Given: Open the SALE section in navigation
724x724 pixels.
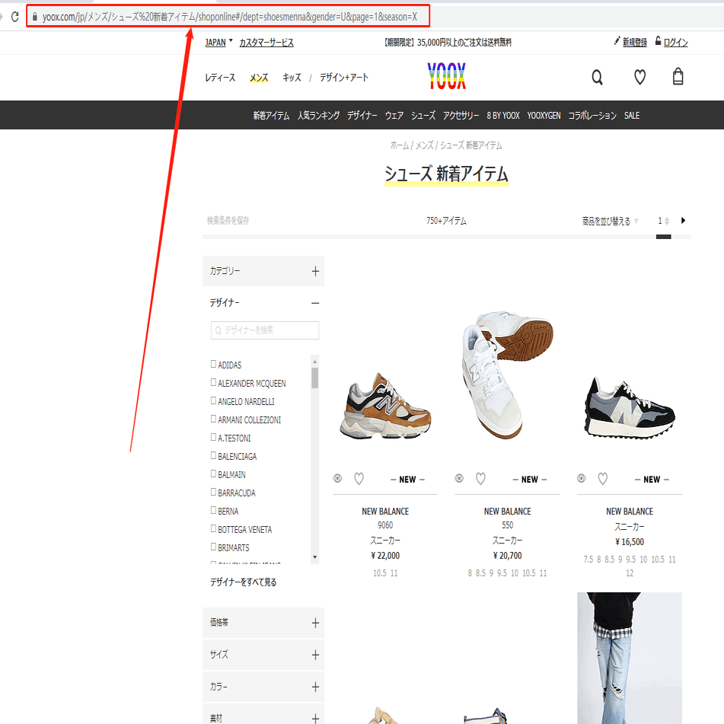Looking at the screenshot, I should point(631,115).
